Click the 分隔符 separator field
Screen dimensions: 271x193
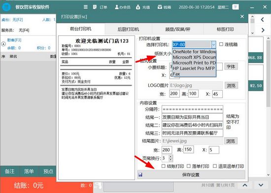tap(192, 109)
